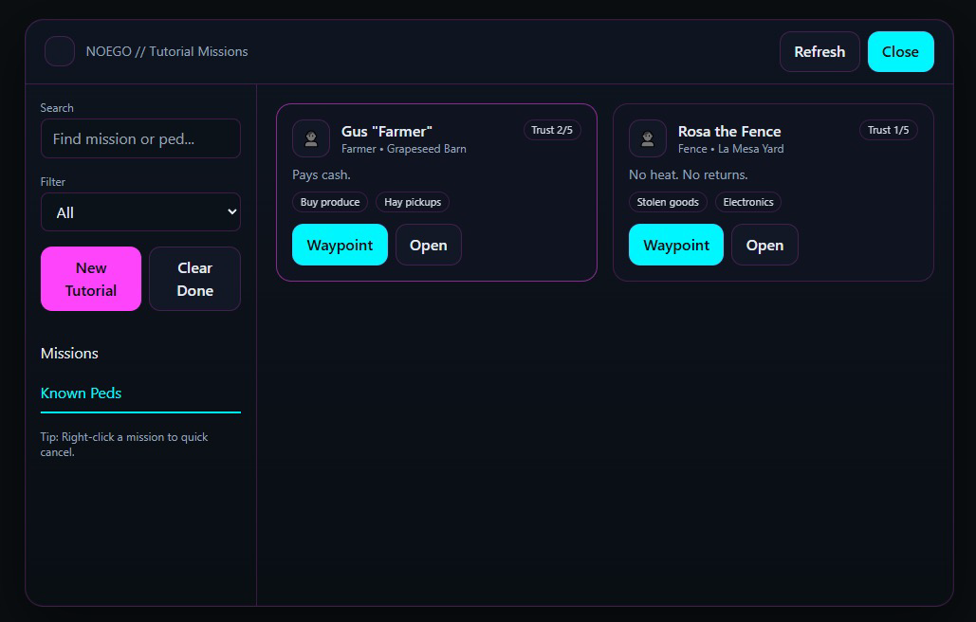Click the Hay pickups tag

[x=413, y=202]
